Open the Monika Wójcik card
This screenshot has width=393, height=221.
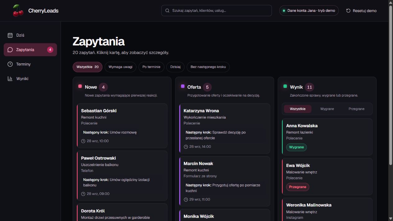point(225,215)
